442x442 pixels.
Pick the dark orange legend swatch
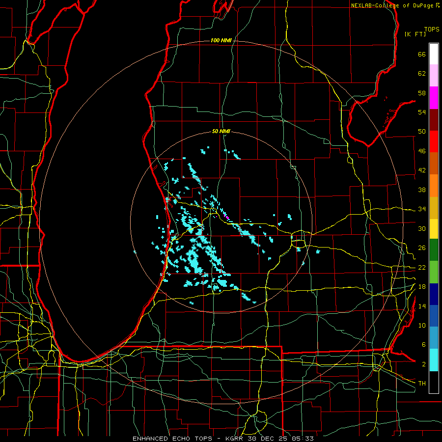click(434, 164)
